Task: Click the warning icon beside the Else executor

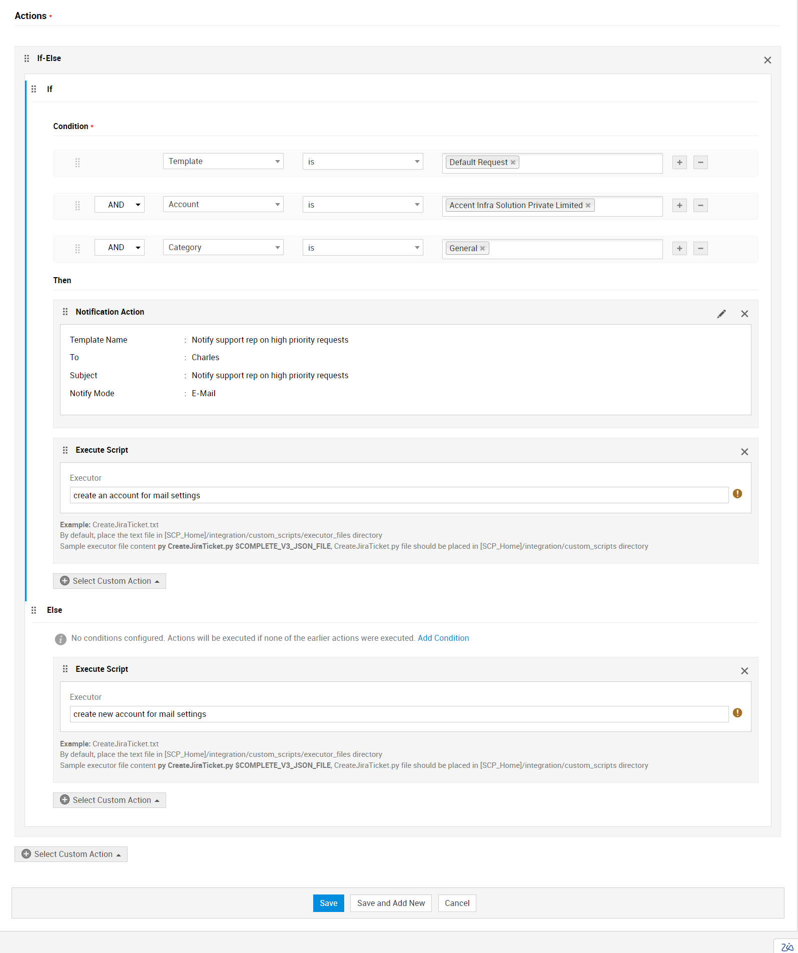Action: coord(737,713)
